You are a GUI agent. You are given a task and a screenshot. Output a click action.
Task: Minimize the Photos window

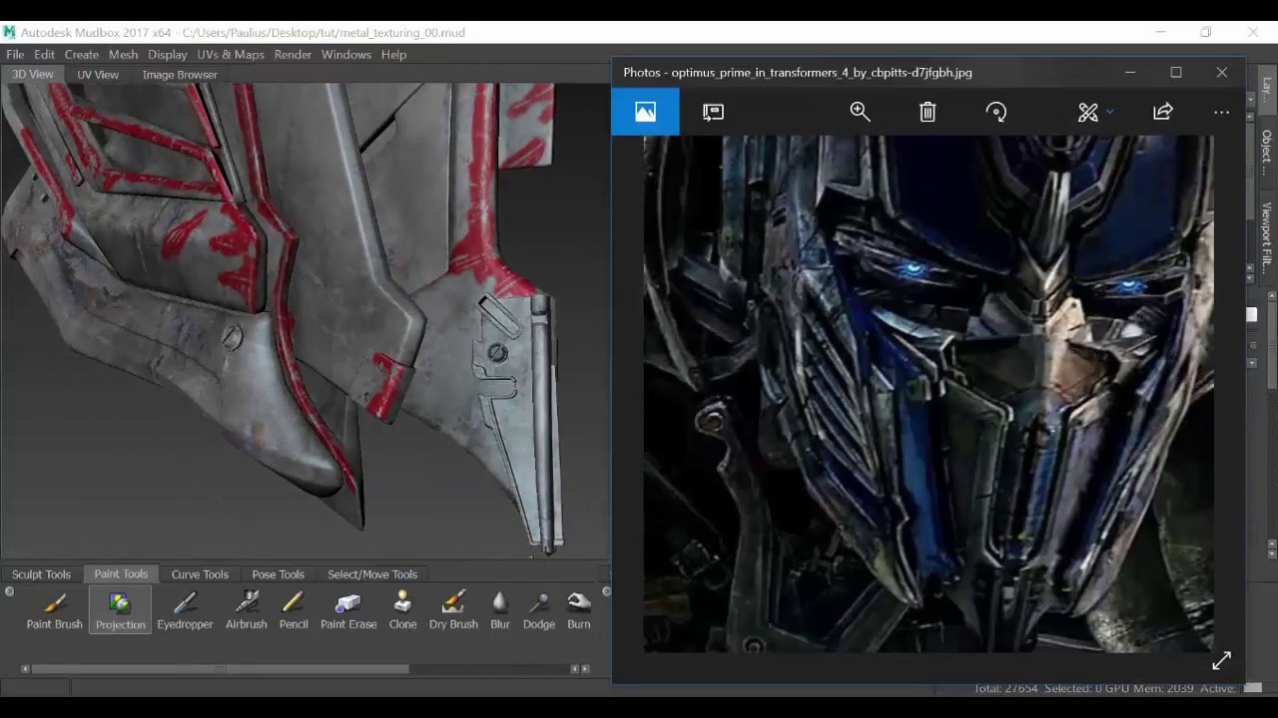coord(1130,72)
